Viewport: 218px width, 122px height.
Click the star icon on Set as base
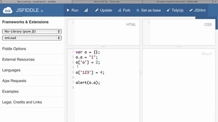(138, 10)
